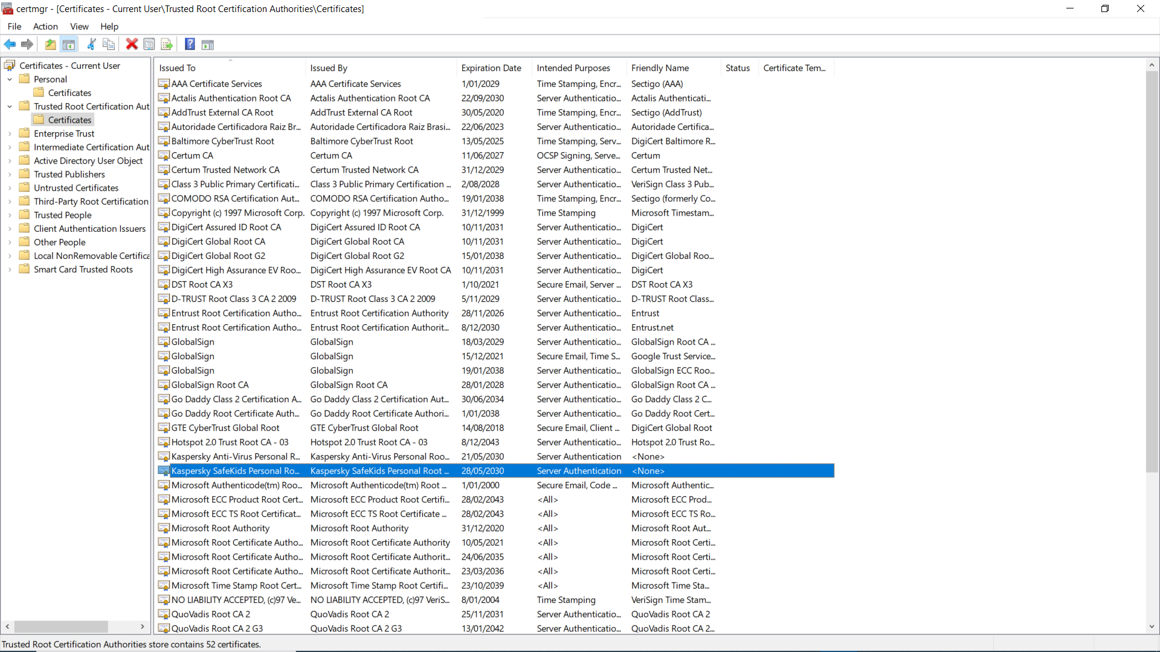The height and width of the screenshot is (652, 1160).
Task: Expand Intermediate Certification Authorities node
Action: (10, 147)
